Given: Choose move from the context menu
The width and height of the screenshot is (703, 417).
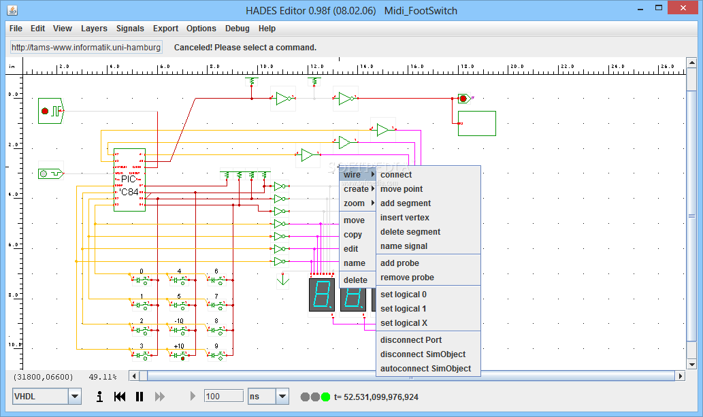Looking at the screenshot, I should tap(358, 220).
